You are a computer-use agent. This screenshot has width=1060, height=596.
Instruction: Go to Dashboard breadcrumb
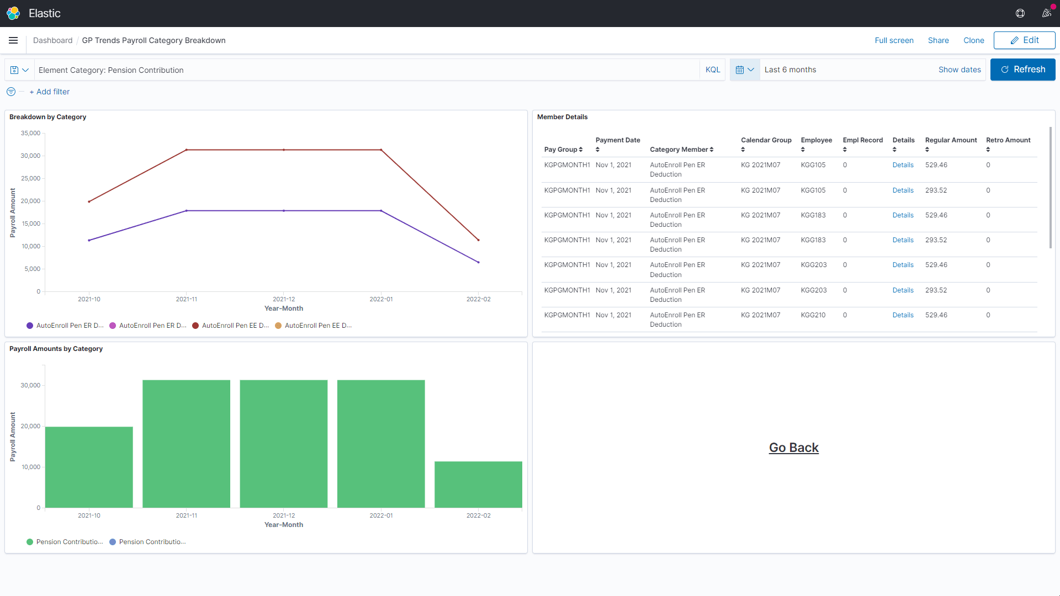52,40
